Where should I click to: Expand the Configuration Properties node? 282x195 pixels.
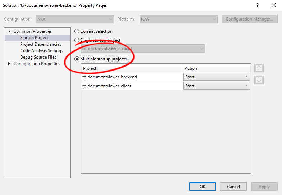click(9, 64)
